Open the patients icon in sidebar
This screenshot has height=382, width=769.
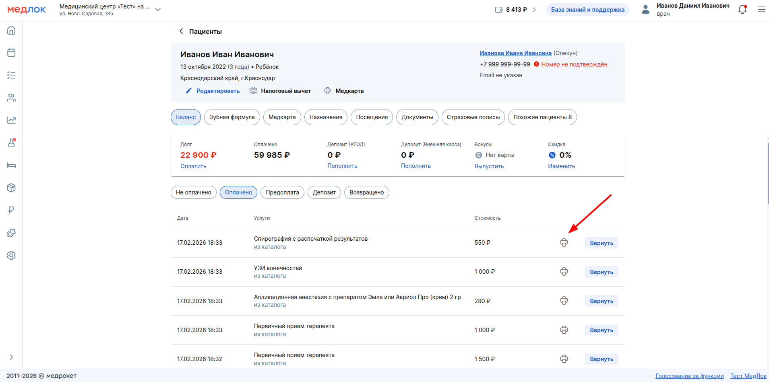coord(11,98)
